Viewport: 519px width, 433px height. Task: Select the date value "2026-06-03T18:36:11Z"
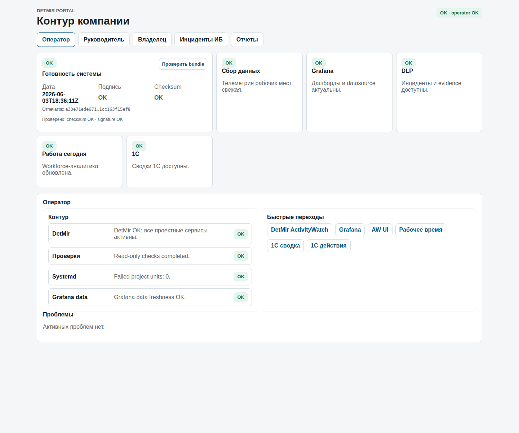[60, 98]
